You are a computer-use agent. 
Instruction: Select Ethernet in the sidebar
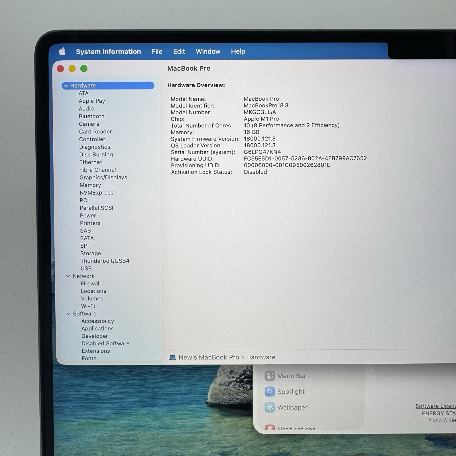[91, 162]
